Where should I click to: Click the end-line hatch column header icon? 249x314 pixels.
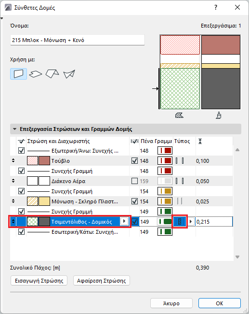134,142
